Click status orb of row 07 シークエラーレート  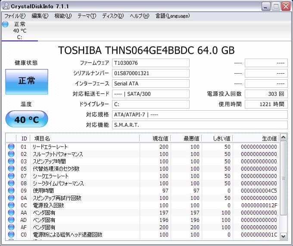(x=11, y=176)
